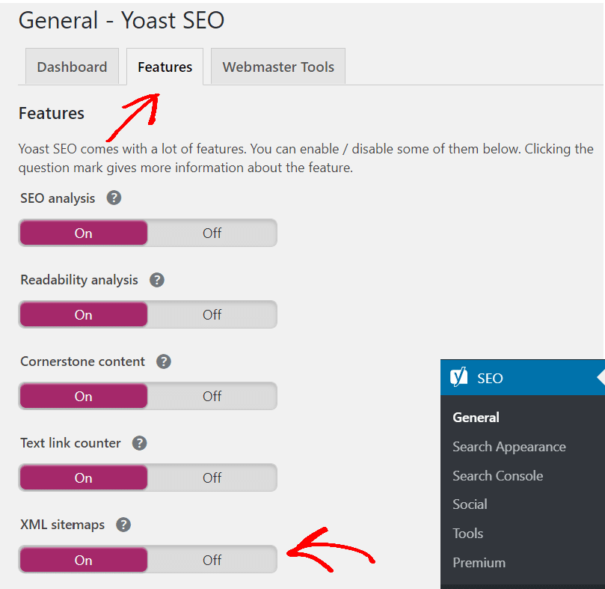Disable XML sitemaps with Off switch
This screenshot has width=605, height=589.
212,560
